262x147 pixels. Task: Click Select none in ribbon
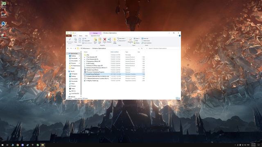tap(146, 41)
